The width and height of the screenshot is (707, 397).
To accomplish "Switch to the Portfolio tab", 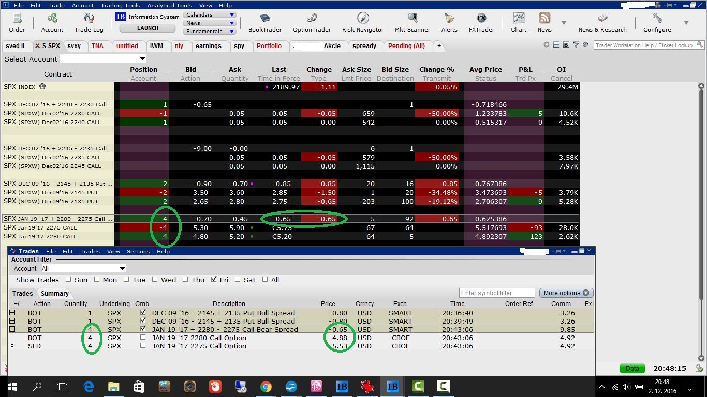I will tap(269, 46).
